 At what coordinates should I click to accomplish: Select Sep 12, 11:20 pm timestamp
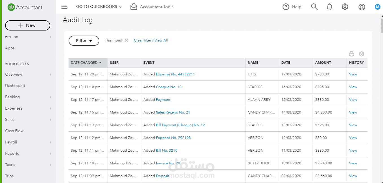click(x=87, y=74)
